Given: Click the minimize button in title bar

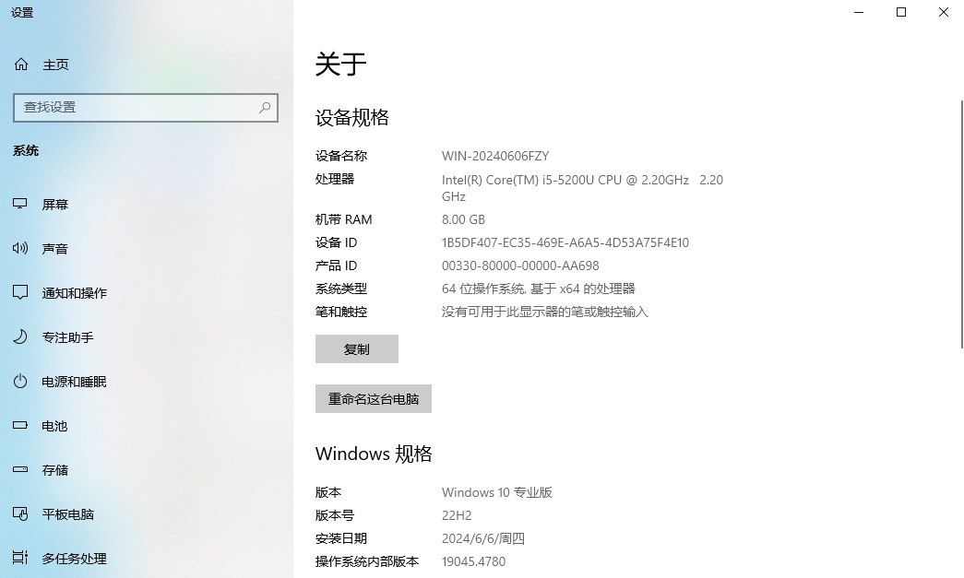Looking at the screenshot, I should pos(858,12).
